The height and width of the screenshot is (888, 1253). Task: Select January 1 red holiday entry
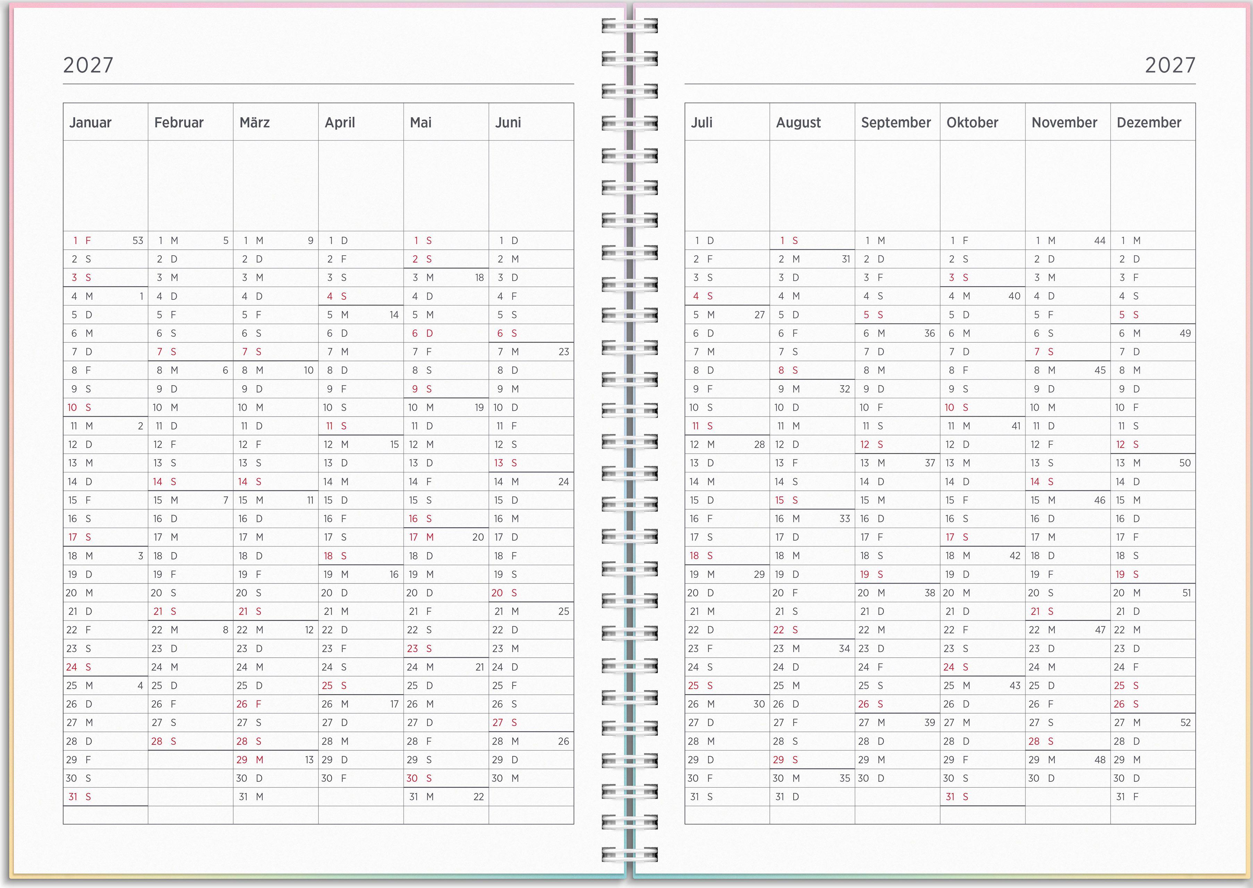tap(82, 241)
